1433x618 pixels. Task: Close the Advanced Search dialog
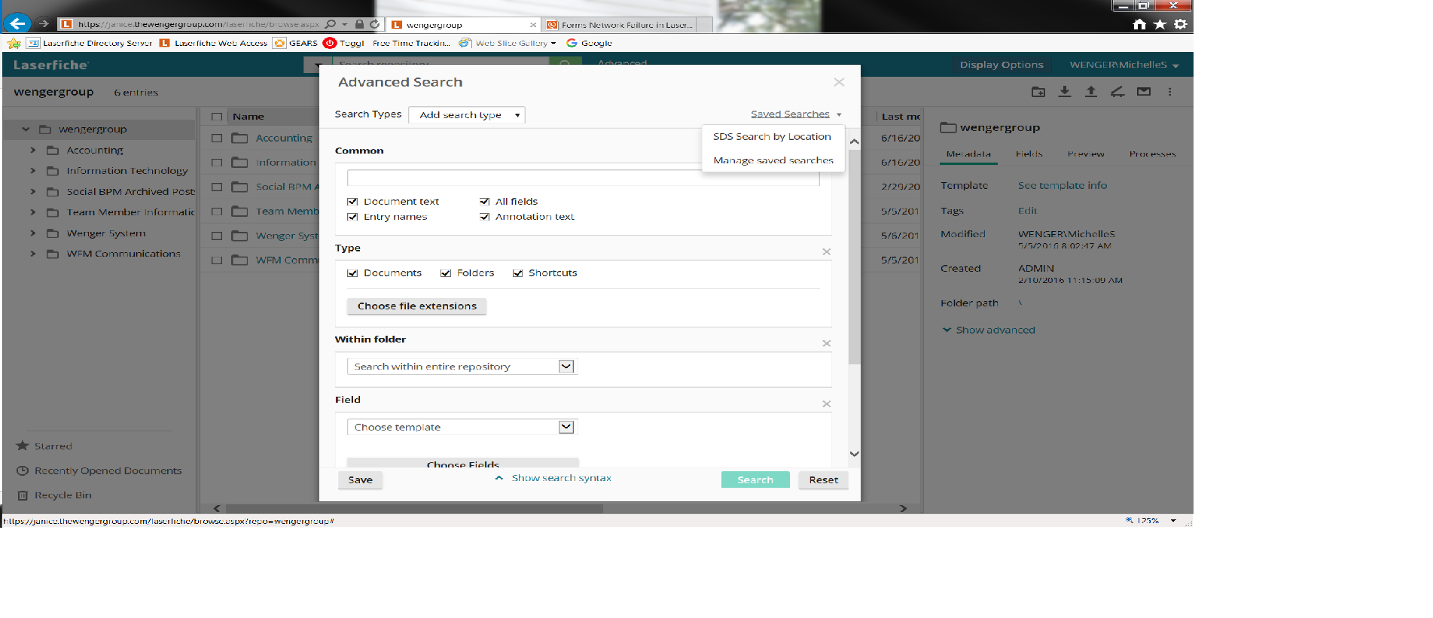[839, 82]
